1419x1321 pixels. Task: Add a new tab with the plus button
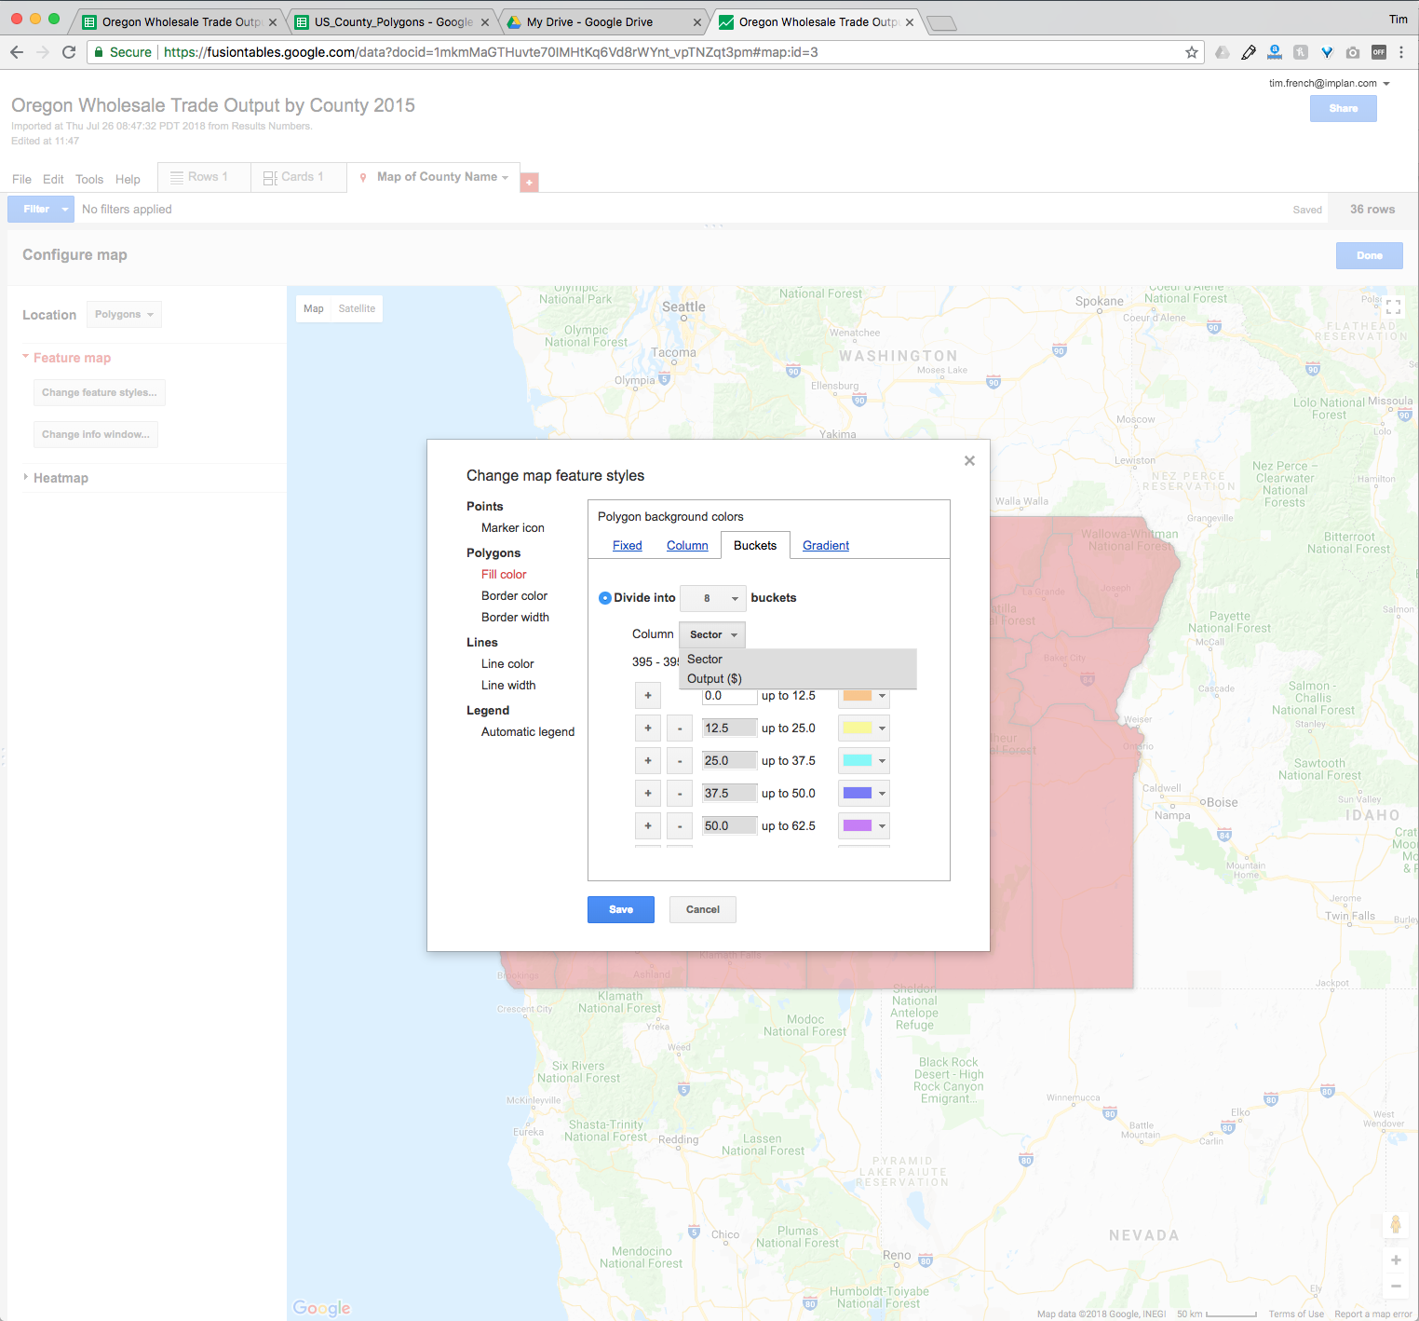pyautogui.click(x=529, y=183)
